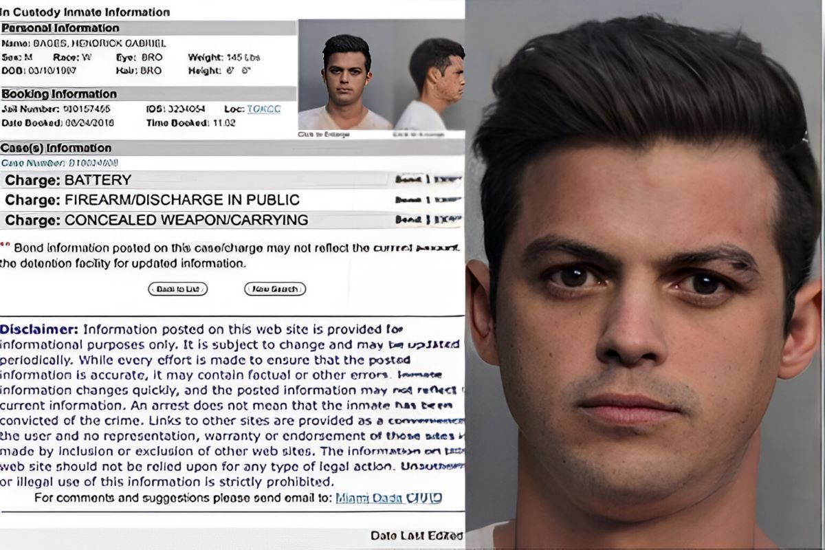
Task: Click the Case Number under Case(s) Information
Action: click(x=60, y=163)
